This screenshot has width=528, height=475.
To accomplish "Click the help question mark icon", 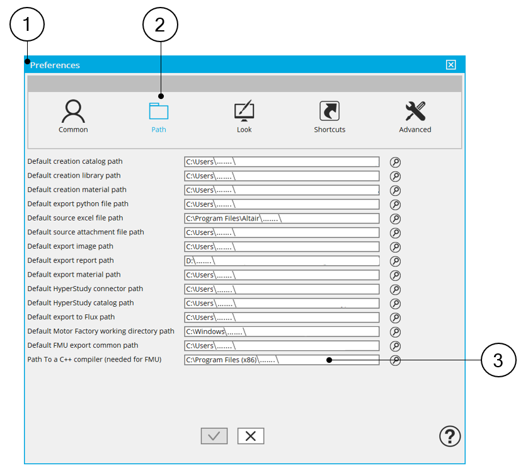I will [x=450, y=436].
